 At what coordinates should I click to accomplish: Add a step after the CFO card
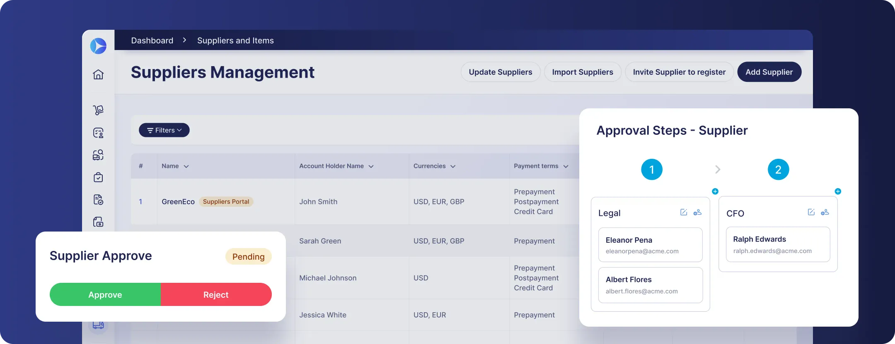point(838,191)
